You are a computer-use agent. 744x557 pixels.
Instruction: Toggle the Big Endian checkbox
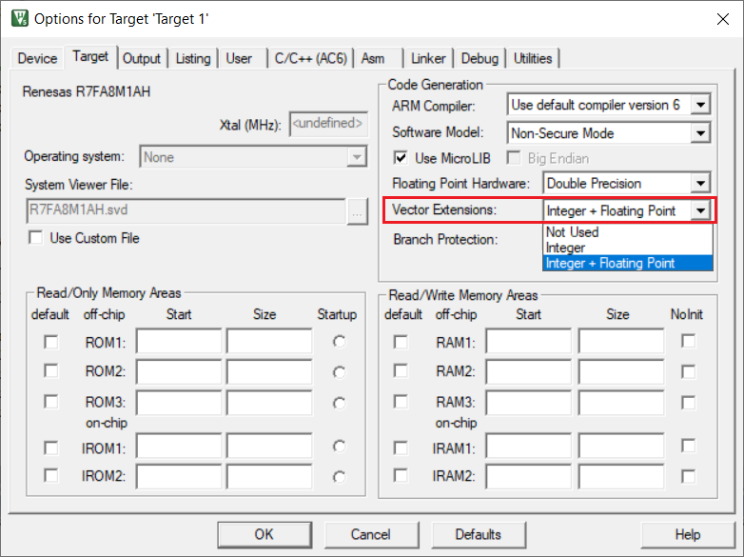[514, 158]
